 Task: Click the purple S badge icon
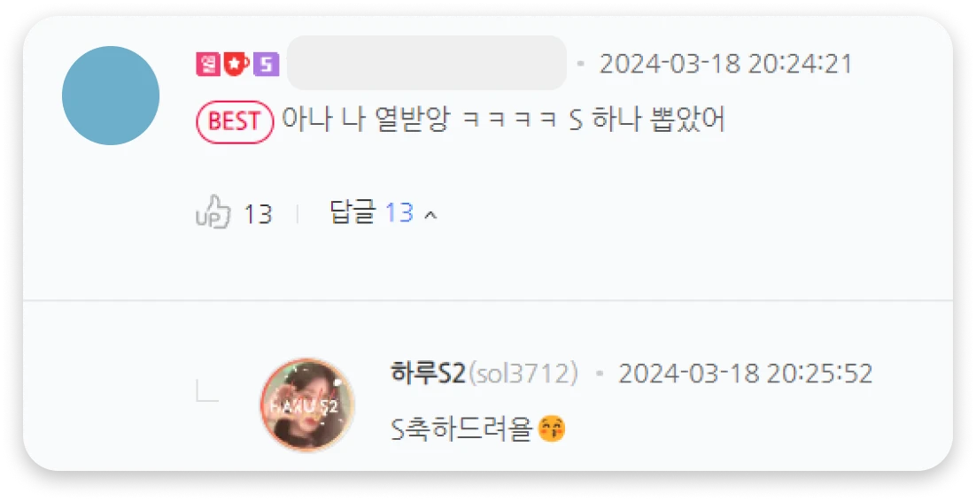click(x=267, y=64)
